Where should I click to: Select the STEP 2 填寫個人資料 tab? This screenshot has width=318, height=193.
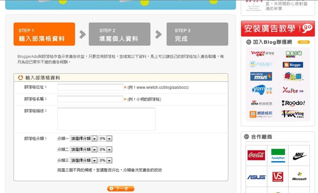[x=120, y=34]
